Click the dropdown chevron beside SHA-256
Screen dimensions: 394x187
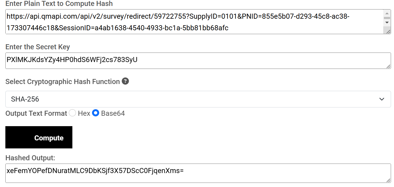click(x=382, y=99)
